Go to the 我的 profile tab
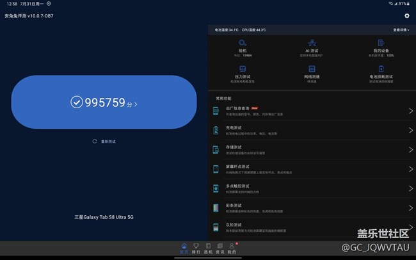 (232, 248)
